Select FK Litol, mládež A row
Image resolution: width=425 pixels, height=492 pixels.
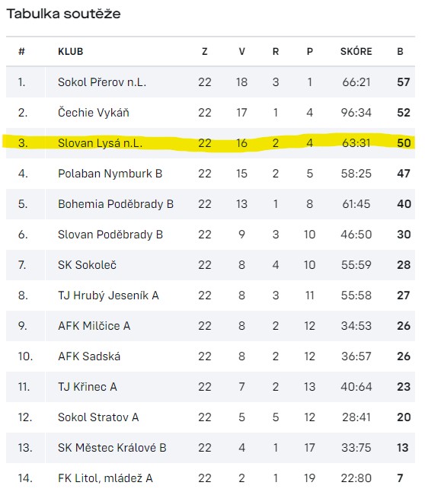coord(210,478)
